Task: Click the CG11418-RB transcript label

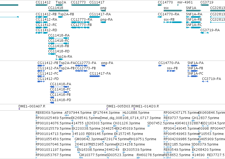Action: pyautogui.click(x=58, y=46)
